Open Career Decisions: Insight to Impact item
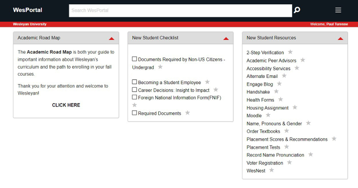 point(174,90)
